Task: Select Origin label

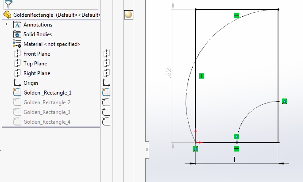Action: [x=31, y=83]
